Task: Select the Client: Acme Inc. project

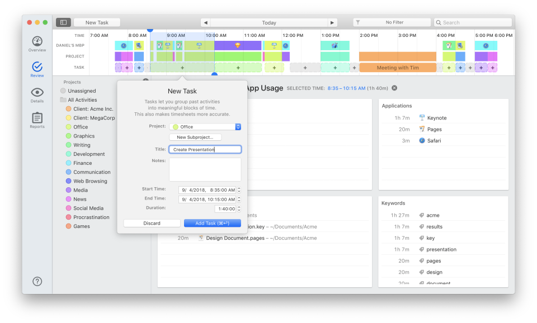Action: point(91,109)
